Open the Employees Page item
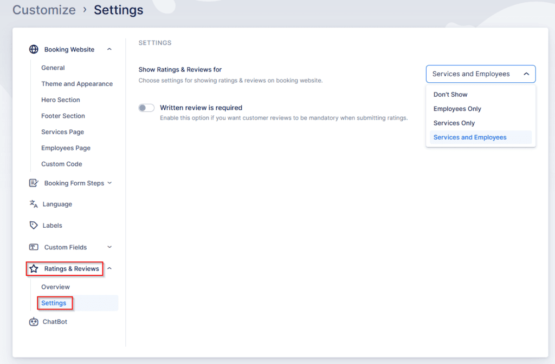 coord(66,148)
